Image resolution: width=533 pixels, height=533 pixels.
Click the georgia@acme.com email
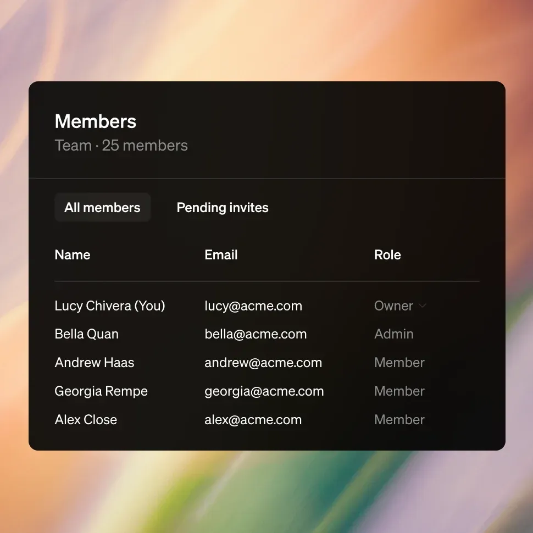[264, 391]
